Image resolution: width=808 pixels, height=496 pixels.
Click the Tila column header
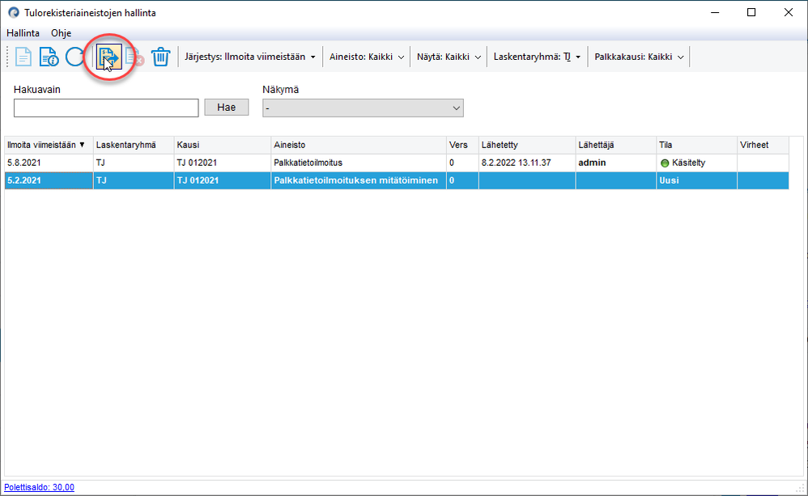pyautogui.click(x=697, y=146)
